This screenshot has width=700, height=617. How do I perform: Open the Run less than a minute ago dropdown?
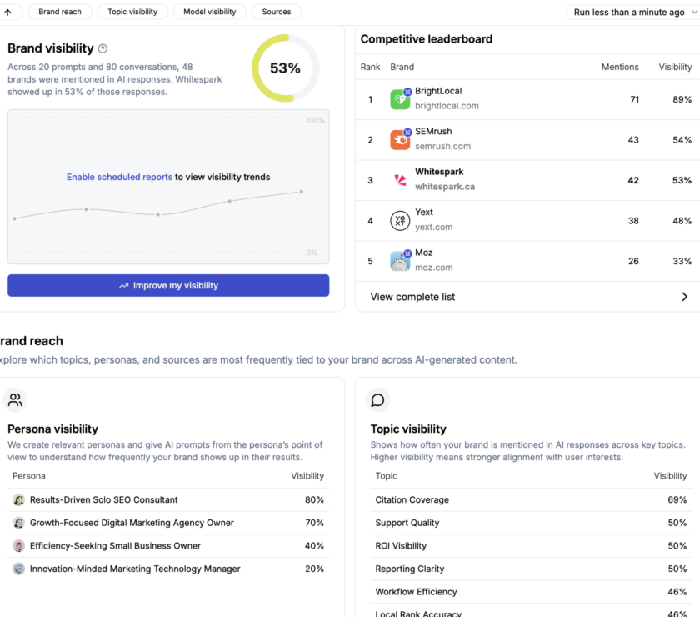634,12
